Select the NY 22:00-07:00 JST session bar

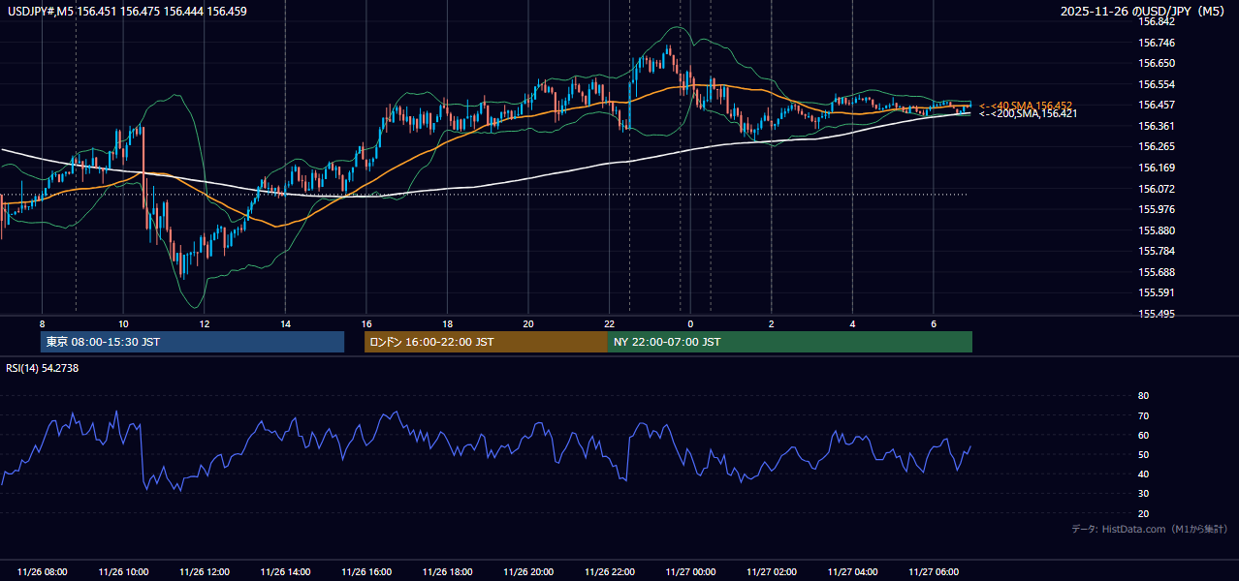790,342
